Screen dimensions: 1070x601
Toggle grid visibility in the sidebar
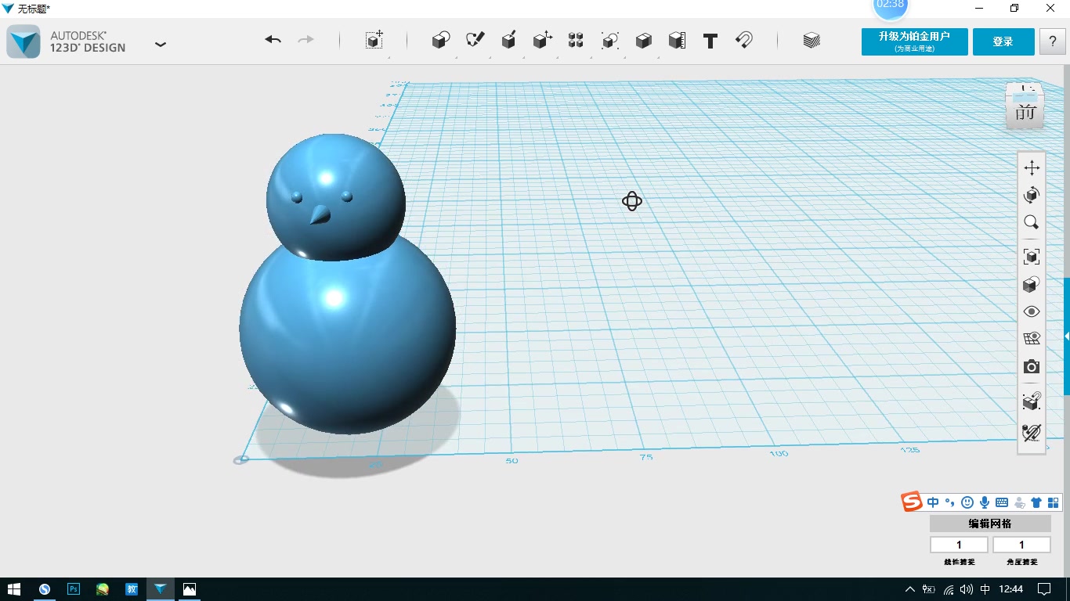coord(1031,337)
